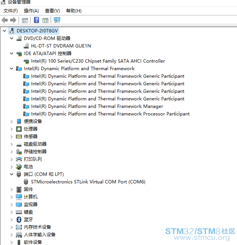Click the print queues (打印队列) printer icon
Image resolution: width=237 pixels, height=245 pixels.
[x=19, y=159]
